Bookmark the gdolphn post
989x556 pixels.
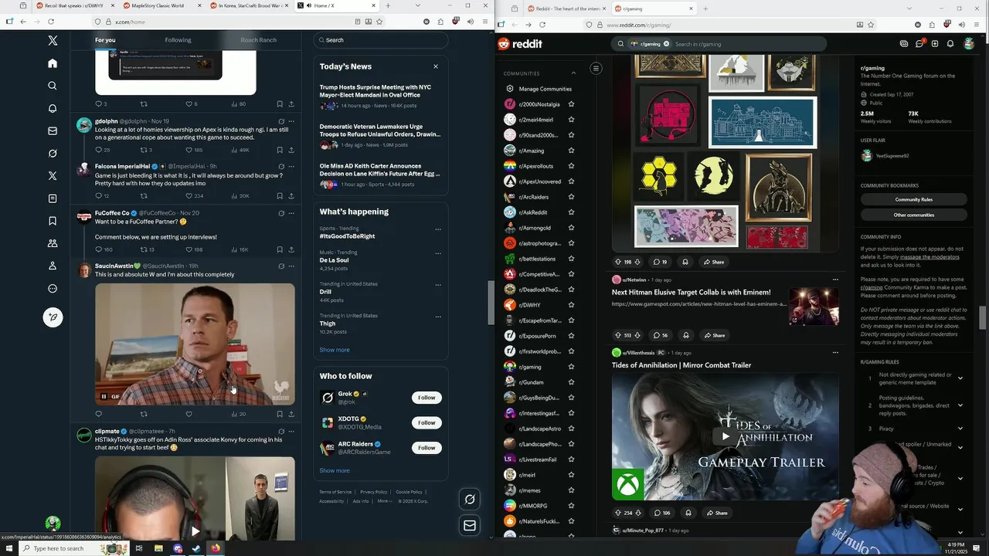pyautogui.click(x=280, y=150)
